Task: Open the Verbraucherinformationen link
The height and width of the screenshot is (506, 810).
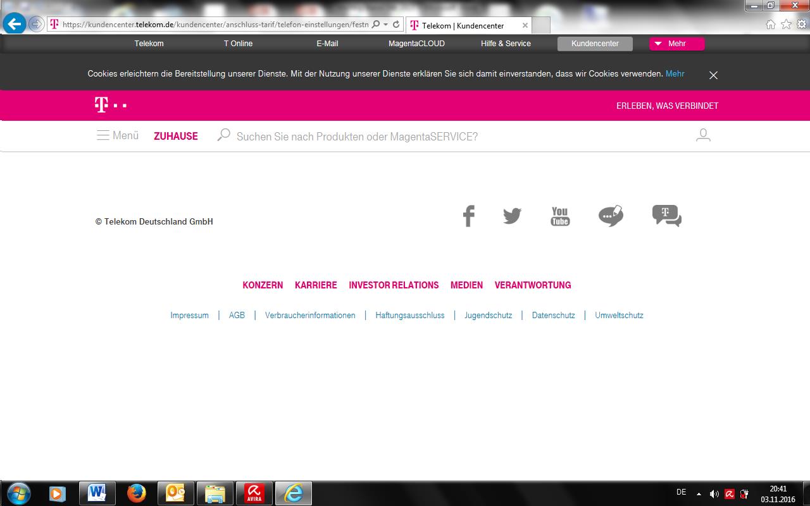Action: (310, 315)
